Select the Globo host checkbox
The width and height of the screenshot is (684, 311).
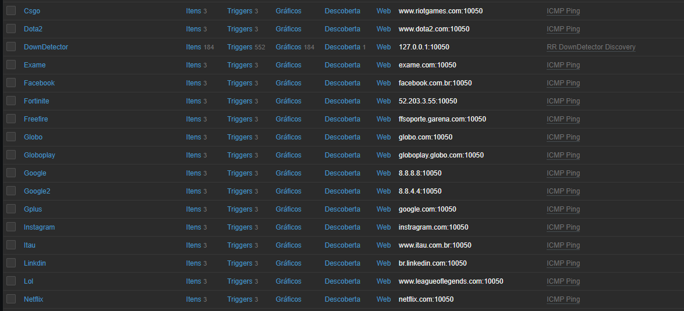11,137
